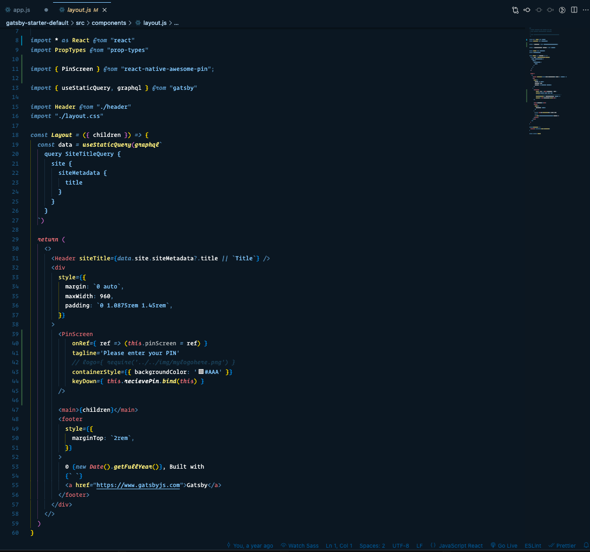Screen dimensions: 590x552
Task: Open the #AAA color swatch picker
Action: click(x=201, y=372)
